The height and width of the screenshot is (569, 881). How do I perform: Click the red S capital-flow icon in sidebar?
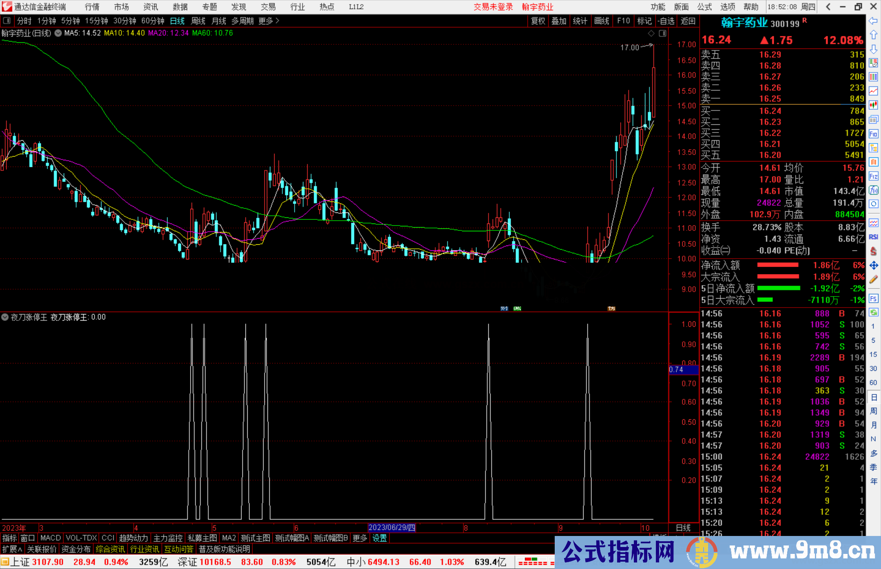(x=874, y=252)
